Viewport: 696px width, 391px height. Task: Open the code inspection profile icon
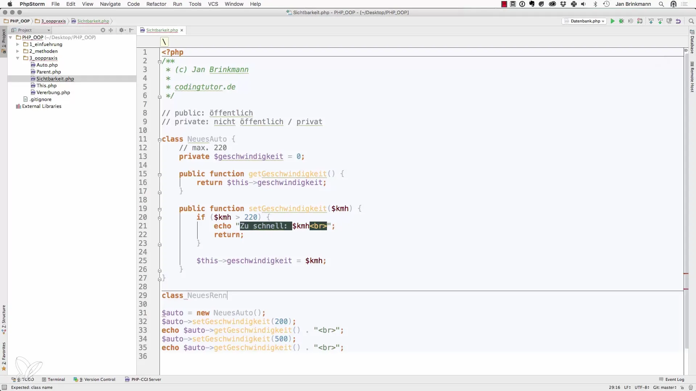point(691,387)
